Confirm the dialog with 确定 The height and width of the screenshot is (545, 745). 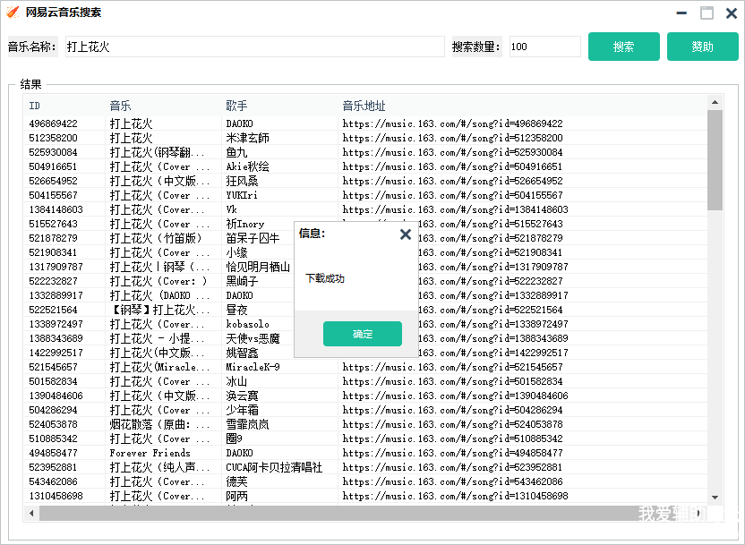[363, 334]
